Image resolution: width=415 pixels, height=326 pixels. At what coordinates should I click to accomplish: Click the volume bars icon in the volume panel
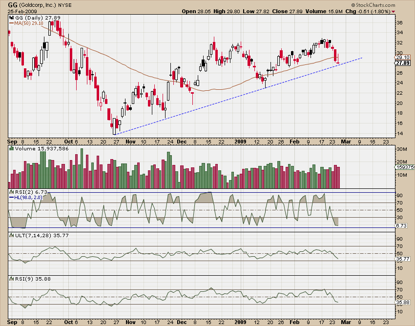coord(11,148)
